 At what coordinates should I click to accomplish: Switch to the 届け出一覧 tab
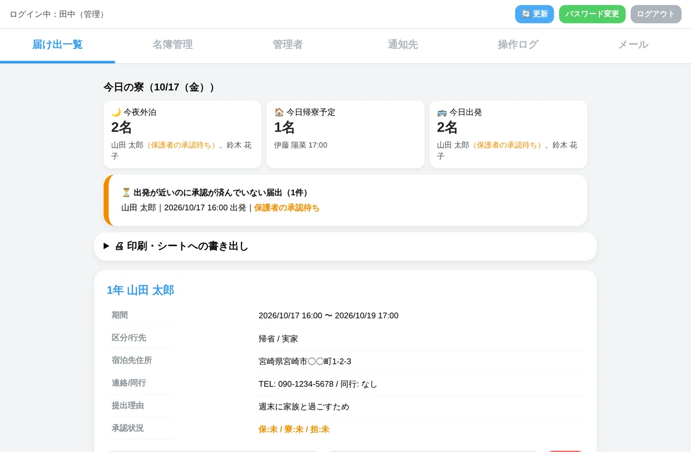(57, 45)
